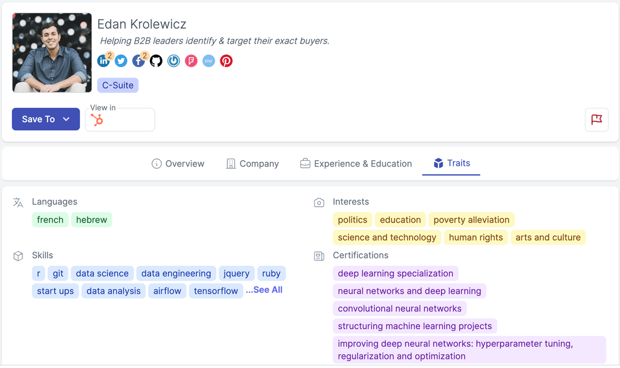Viewport: 620px width, 368px height.
Task: Click the Twitter icon
Action: click(121, 61)
